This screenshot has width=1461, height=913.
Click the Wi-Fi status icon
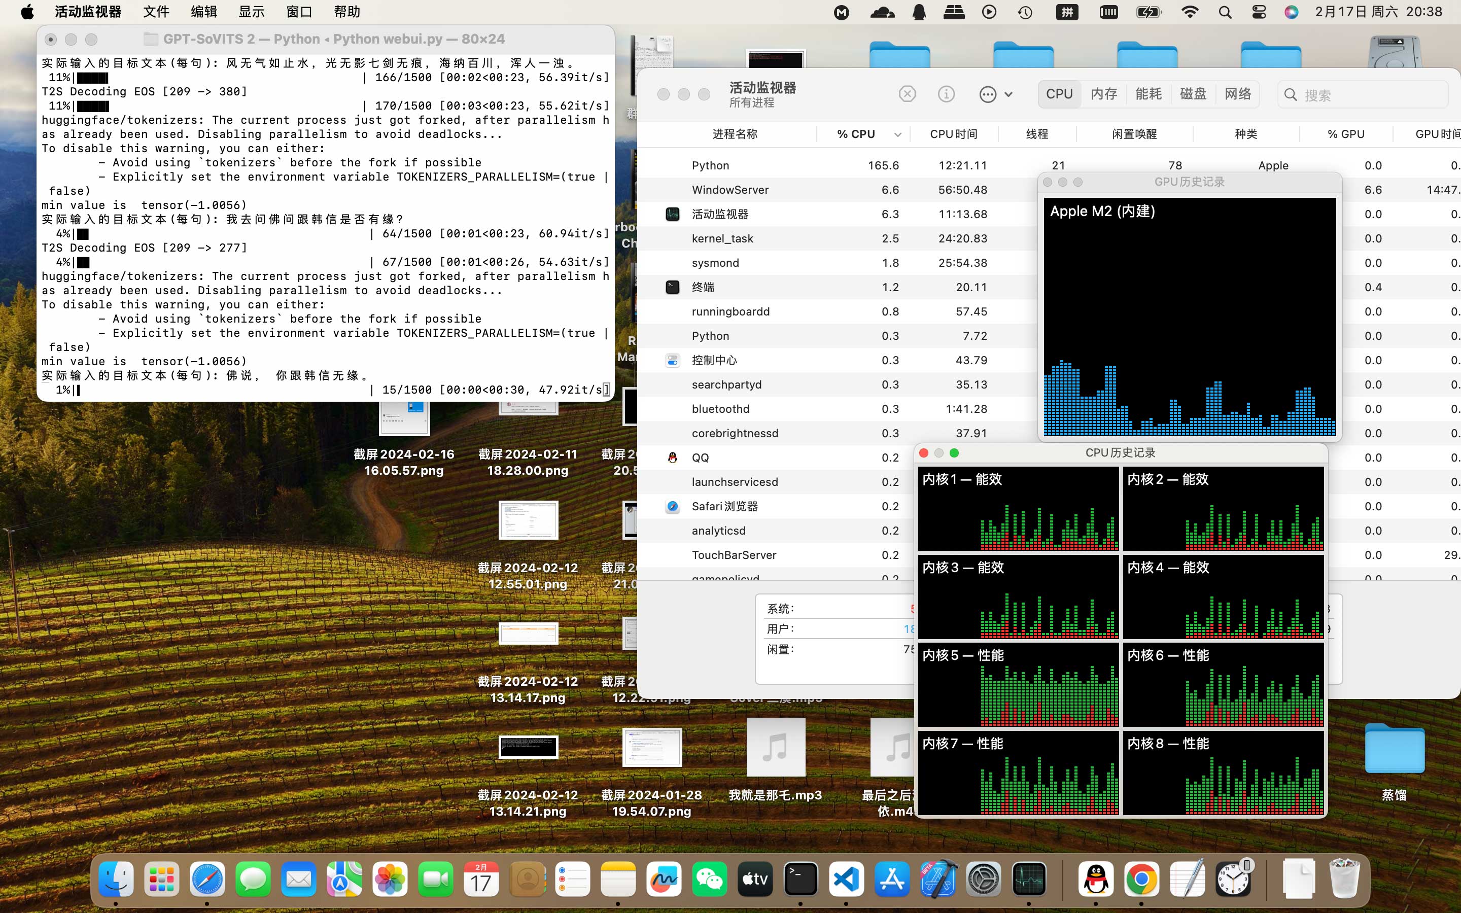[1189, 12]
